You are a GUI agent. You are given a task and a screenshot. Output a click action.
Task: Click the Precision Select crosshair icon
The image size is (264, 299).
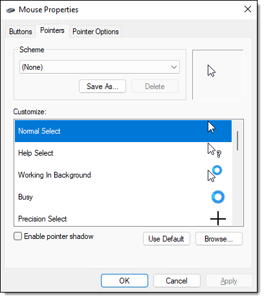coord(218,218)
